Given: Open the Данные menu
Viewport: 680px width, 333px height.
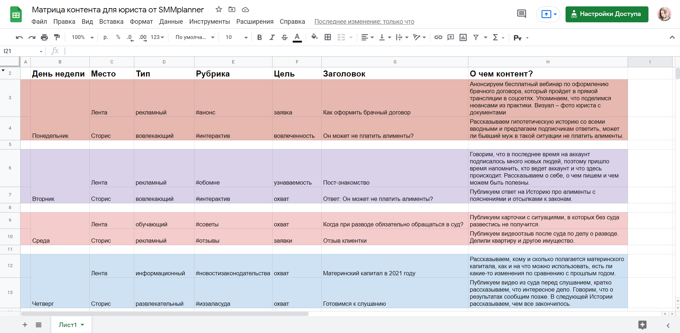Looking at the screenshot, I should coord(171,22).
